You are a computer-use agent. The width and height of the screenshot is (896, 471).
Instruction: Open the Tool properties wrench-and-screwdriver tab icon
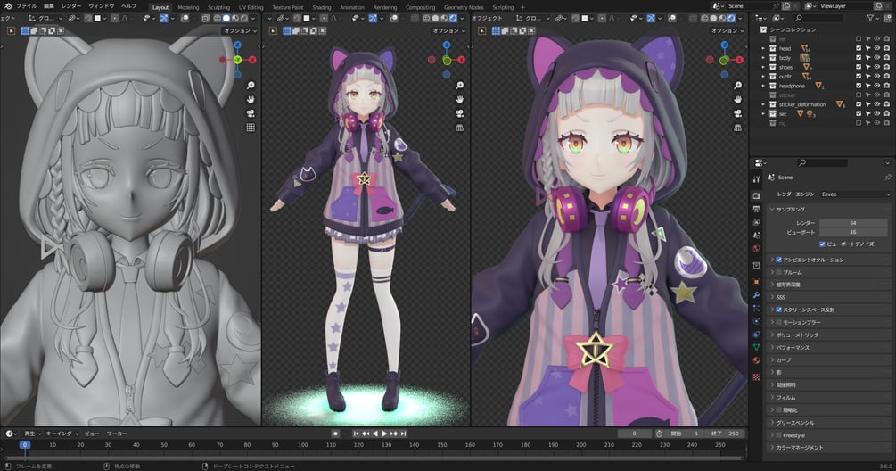coord(757,179)
